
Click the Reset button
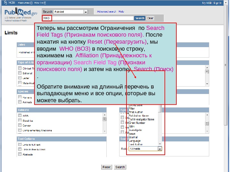click(x=107, y=167)
